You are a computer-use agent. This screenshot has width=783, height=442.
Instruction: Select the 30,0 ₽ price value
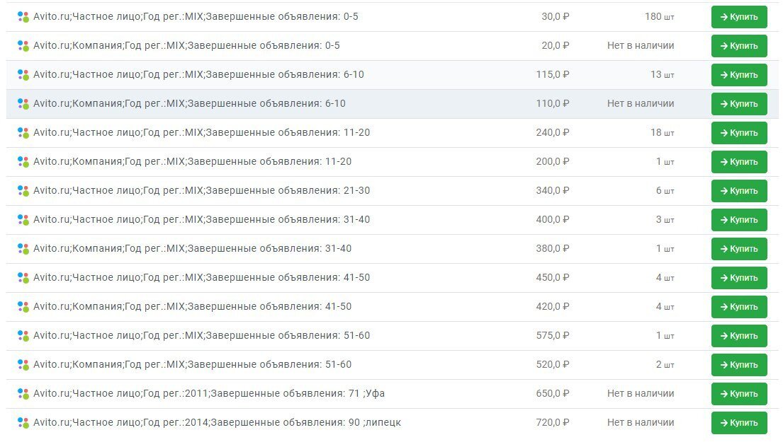pyautogui.click(x=556, y=16)
